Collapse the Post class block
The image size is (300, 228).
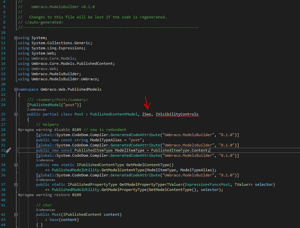[16, 114]
